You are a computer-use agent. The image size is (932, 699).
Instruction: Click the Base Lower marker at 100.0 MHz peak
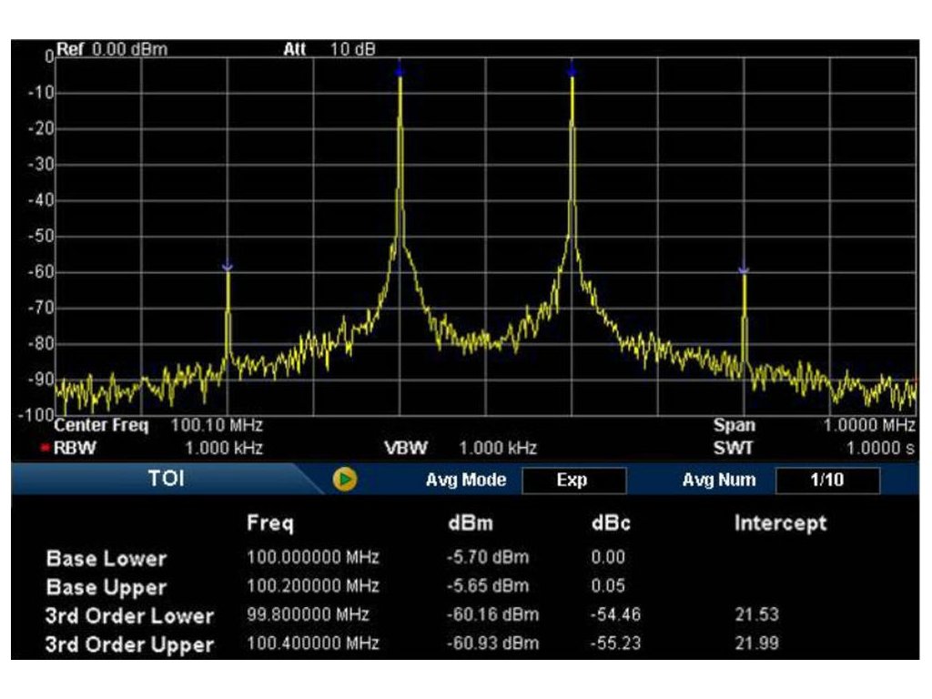click(400, 70)
